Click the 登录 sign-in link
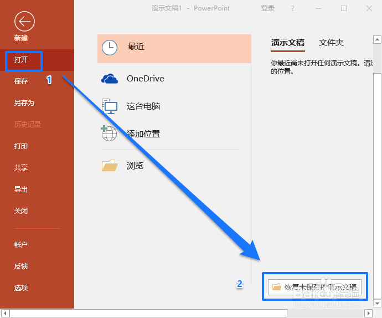The width and height of the screenshot is (382, 318). pos(268,8)
